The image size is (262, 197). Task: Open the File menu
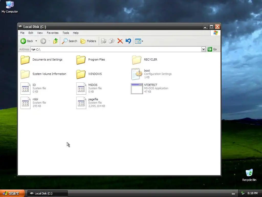click(22, 33)
